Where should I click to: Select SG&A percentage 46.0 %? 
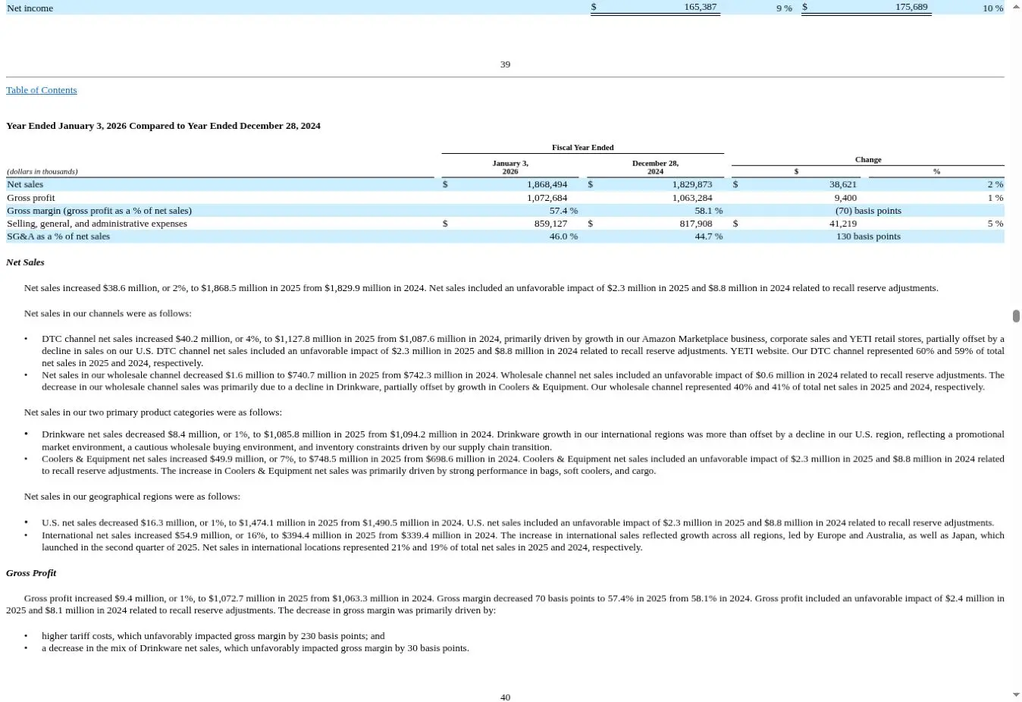click(x=563, y=237)
